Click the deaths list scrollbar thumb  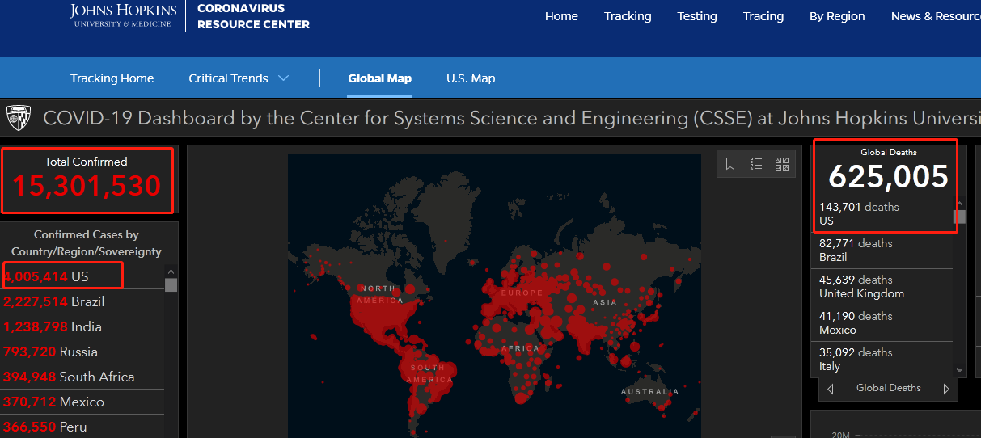(x=960, y=217)
